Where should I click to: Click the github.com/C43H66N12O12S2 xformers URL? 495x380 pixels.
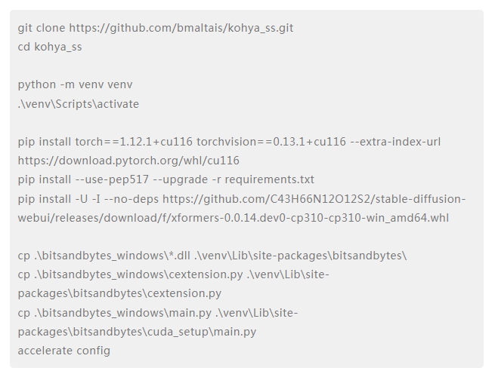pos(314,199)
